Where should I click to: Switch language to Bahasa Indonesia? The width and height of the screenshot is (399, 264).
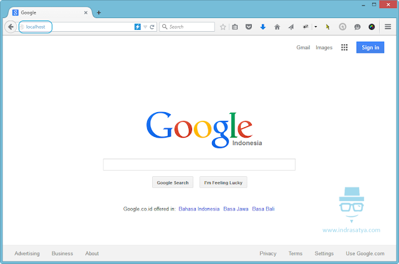point(199,209)
